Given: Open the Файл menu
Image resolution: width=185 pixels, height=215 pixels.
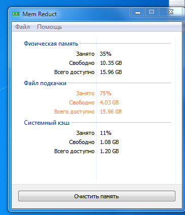Looking at the screenshot, I should [22, 27].
